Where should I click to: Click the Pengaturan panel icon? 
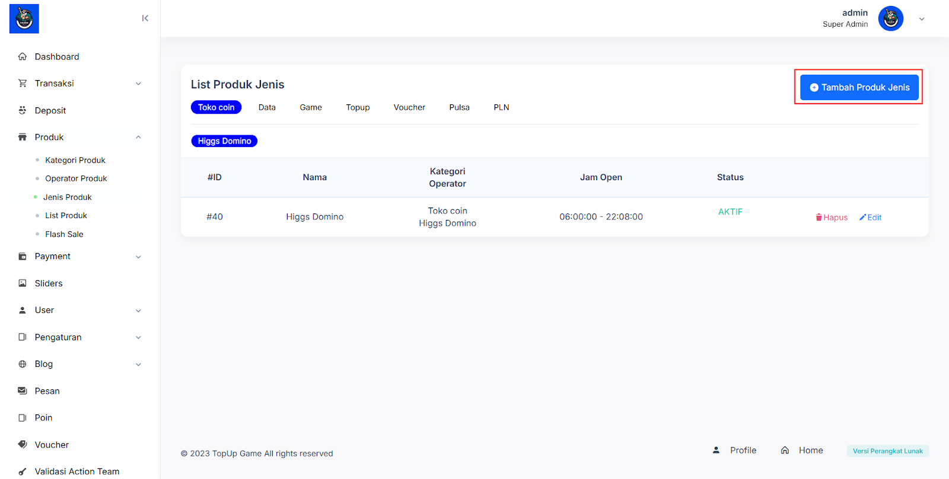point(23,337)
